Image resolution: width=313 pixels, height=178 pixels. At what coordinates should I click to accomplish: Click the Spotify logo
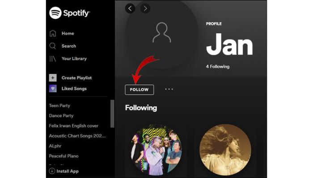pyautogui.click(x=69, y=13)
